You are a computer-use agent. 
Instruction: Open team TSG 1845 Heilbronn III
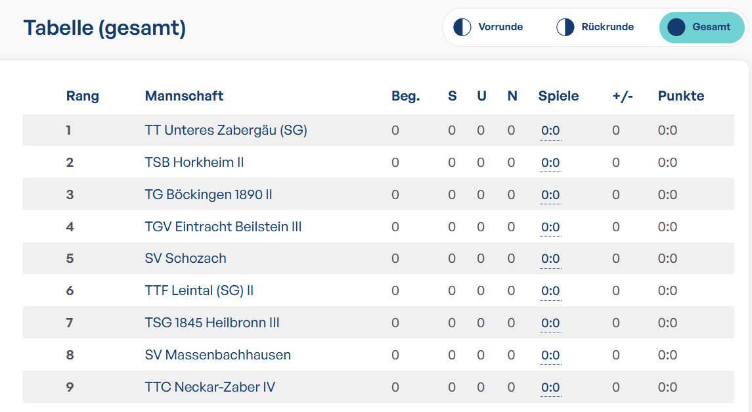click(x=212, y=323)
